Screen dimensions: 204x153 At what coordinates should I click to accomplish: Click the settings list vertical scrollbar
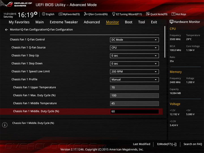[165, 42]
